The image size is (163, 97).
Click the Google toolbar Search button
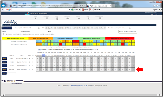coord(75,10)
